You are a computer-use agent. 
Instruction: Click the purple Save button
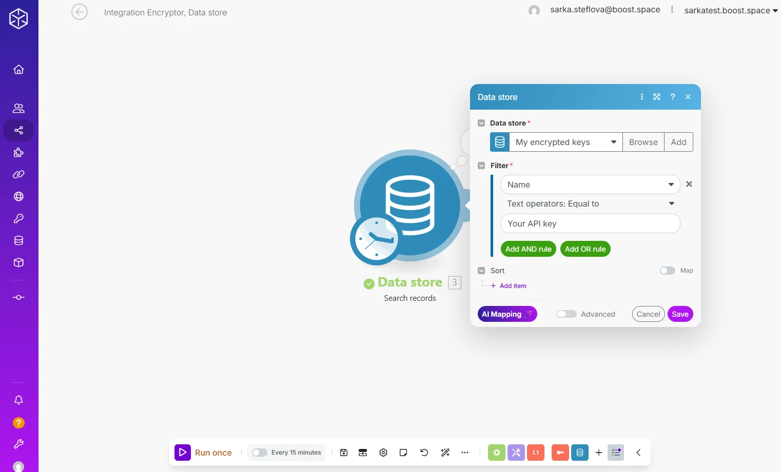pos(680,314)
